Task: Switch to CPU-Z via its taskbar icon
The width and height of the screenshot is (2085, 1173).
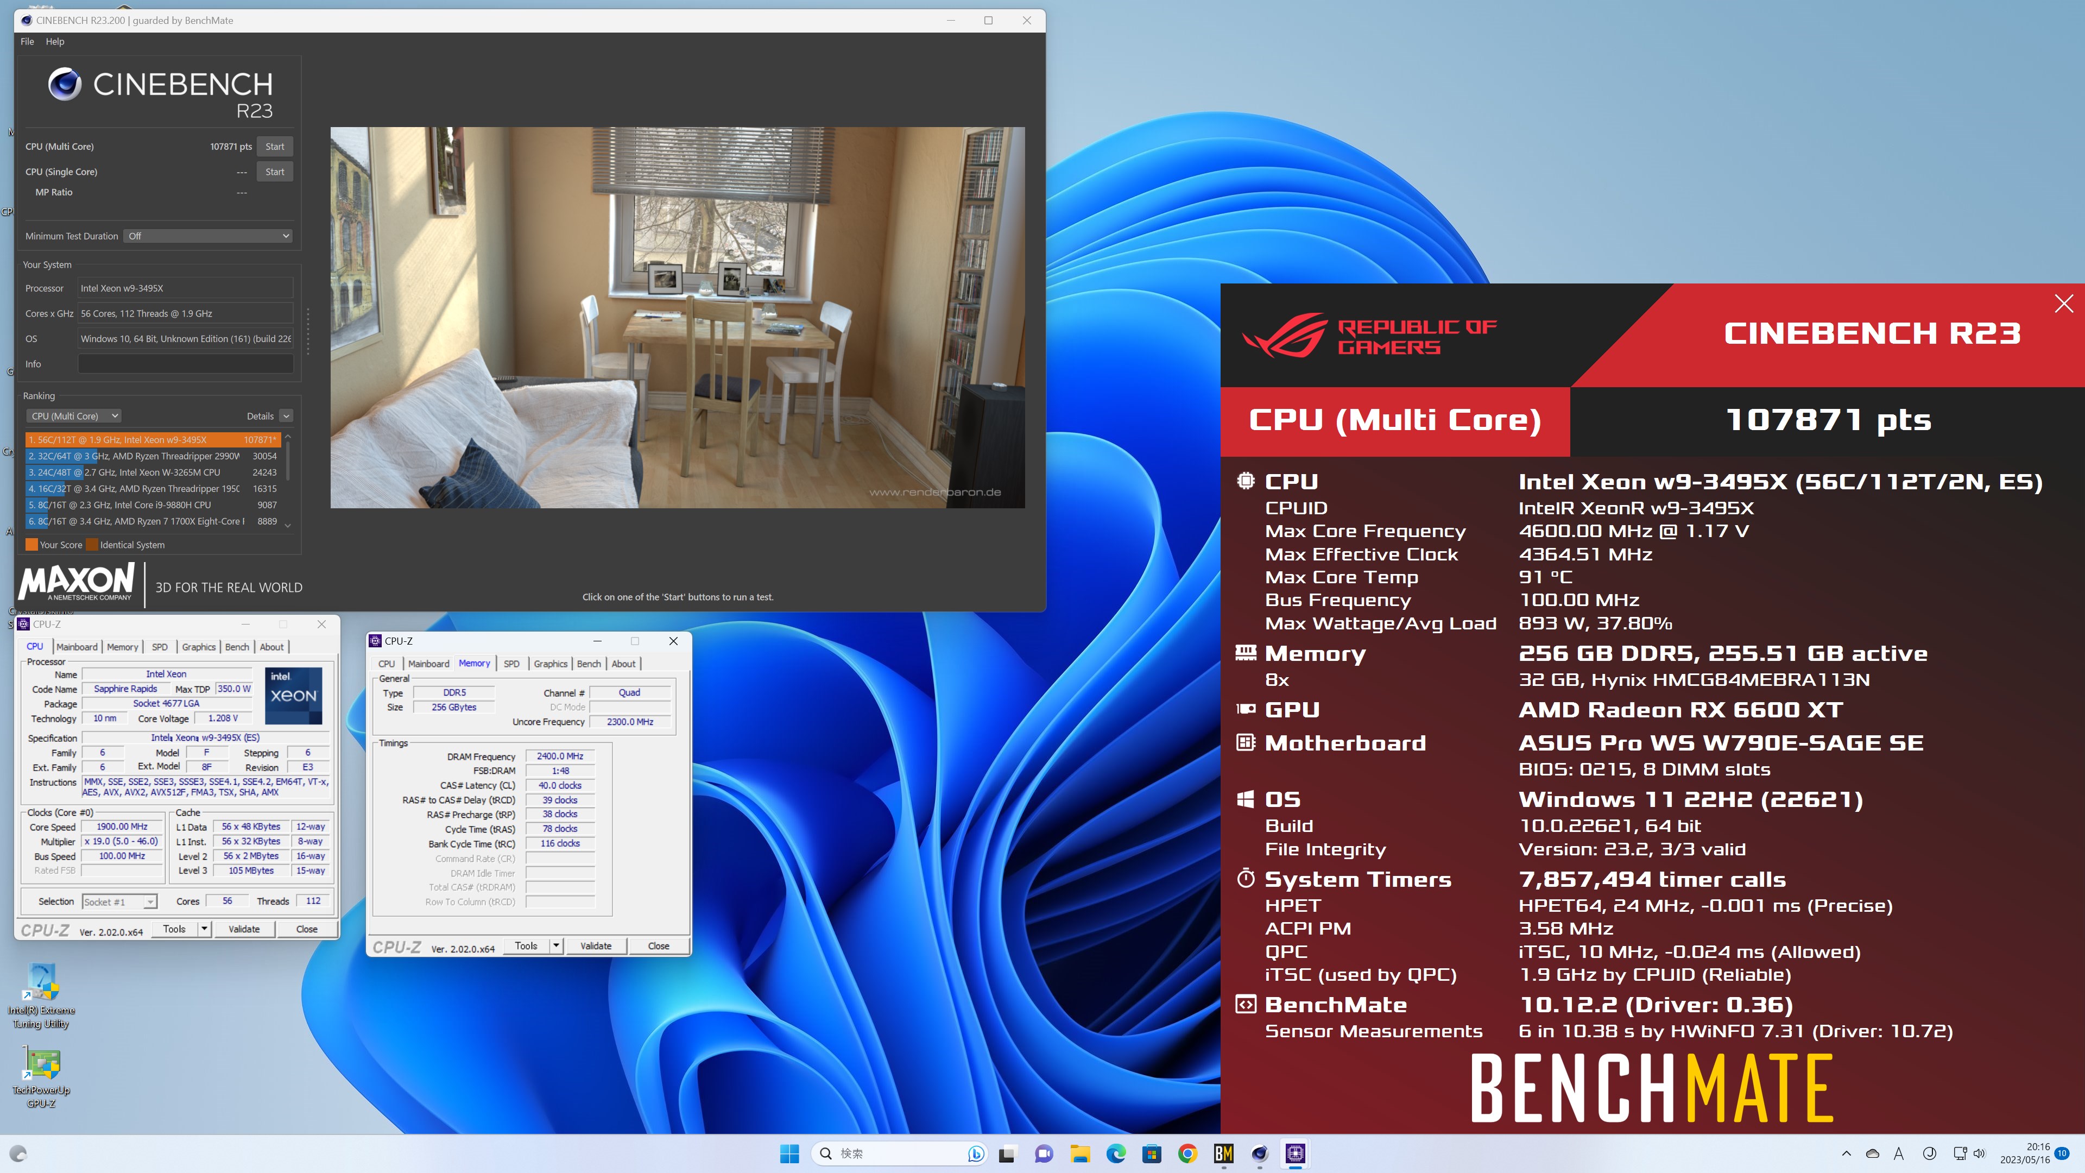Action: pos(1295,1153)
